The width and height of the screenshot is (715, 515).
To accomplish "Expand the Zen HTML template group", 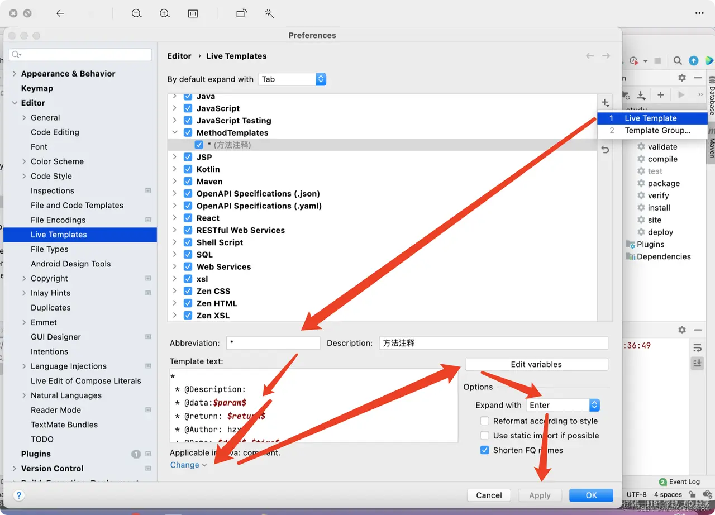I will 175,303.
